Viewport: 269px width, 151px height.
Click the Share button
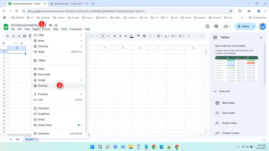pyautogui.click(x=244, y=26)
